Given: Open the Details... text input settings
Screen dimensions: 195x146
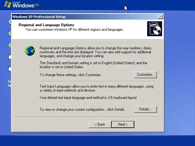Looking at the screenshot, I should pyautogui.click(x=145, y=109).
